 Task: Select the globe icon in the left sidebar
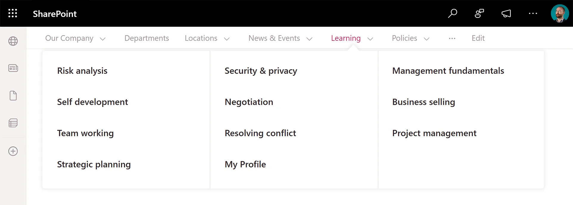pyautogui.click(x=13, y=41)
